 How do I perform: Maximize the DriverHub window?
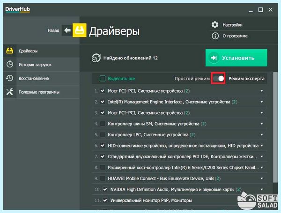click(260, 10)
